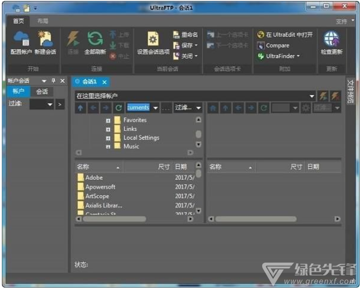Click the ... browse button in local pane
Viewport: 361px width, 288px height.
(166, 108)
